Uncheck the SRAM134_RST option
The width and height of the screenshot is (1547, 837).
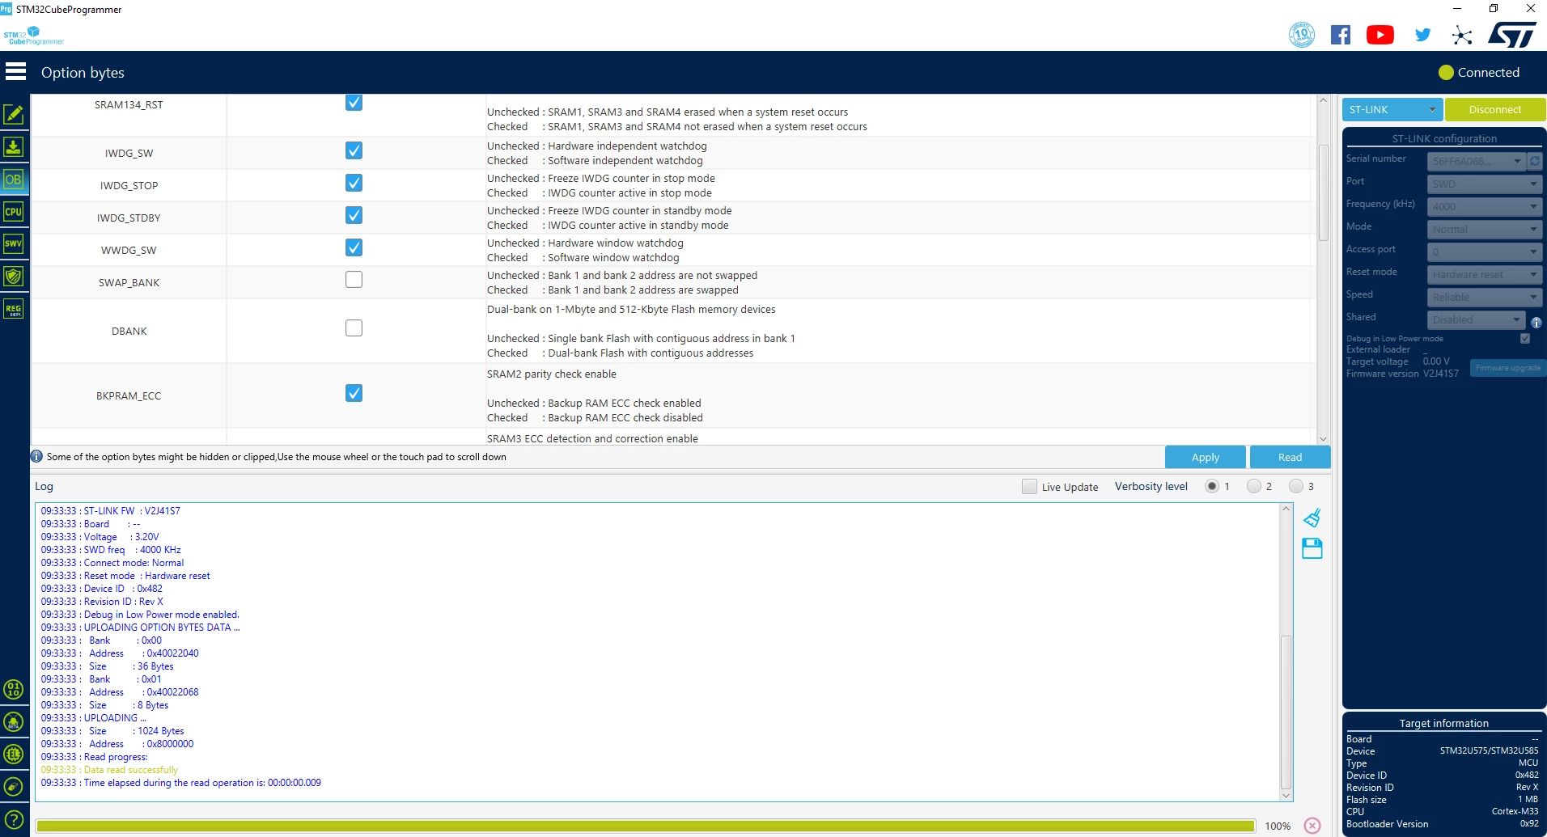[354, 103]
